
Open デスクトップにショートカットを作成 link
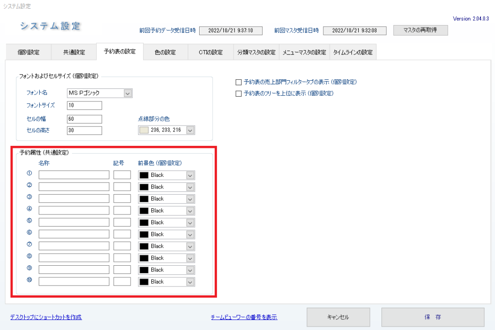(x=46, y=317)
